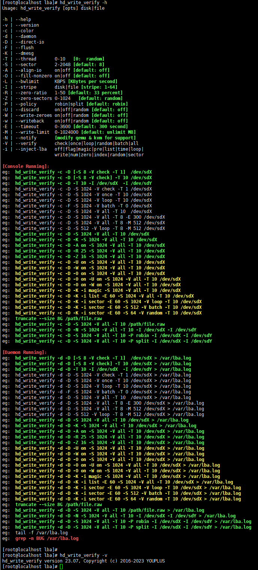Viewport: 258px width, 570px height.
Task: Click the green cursor at the last prompt
Action: point(61,566)
